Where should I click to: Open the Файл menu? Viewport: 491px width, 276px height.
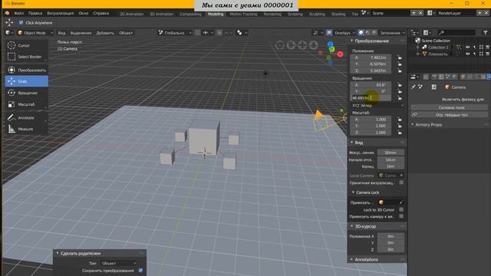tap(18, 13)
